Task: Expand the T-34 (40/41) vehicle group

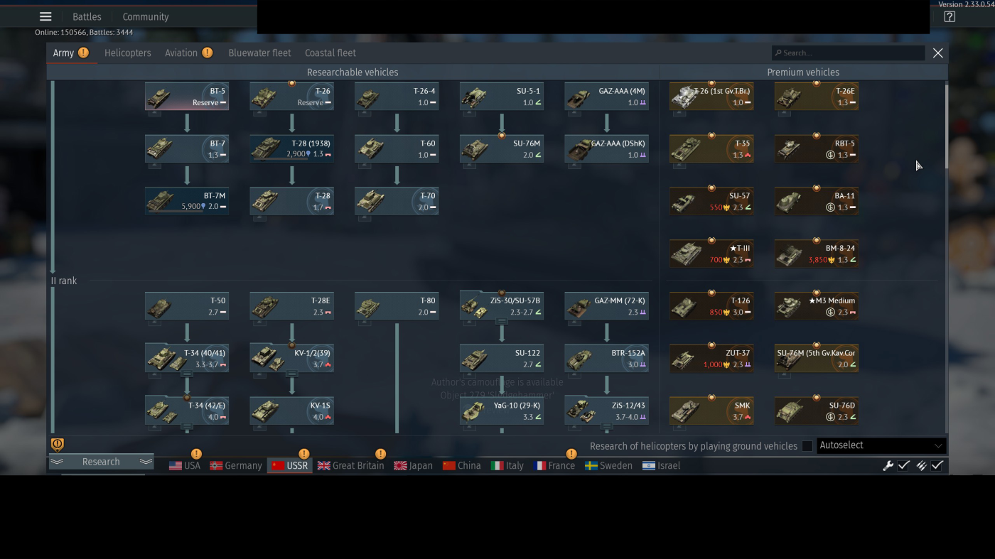Action: (x=187, y=374)
